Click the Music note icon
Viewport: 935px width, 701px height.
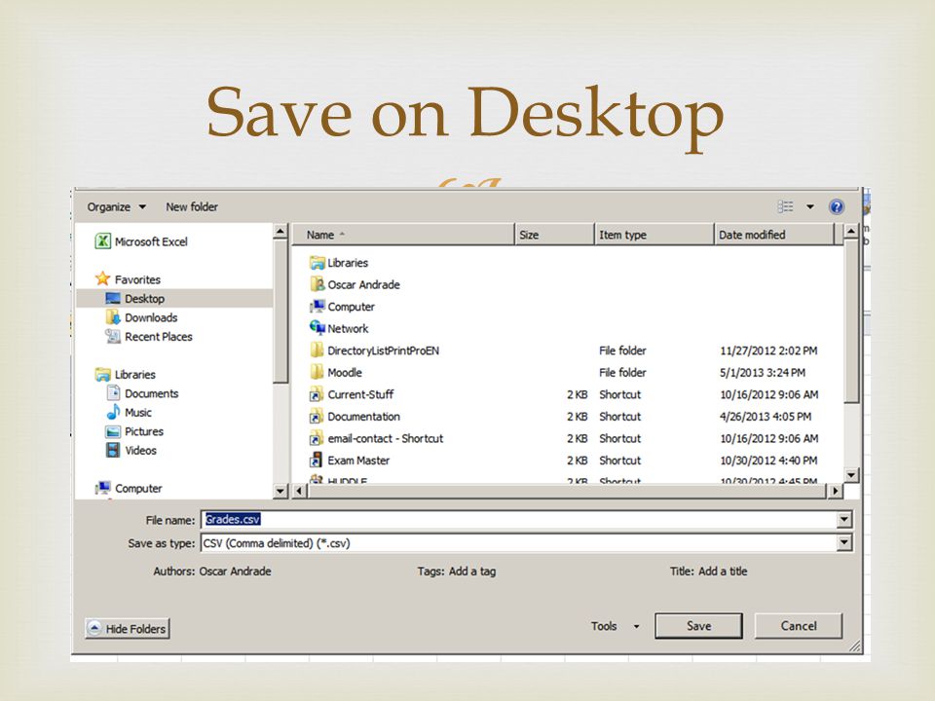[x=113, y=413]
